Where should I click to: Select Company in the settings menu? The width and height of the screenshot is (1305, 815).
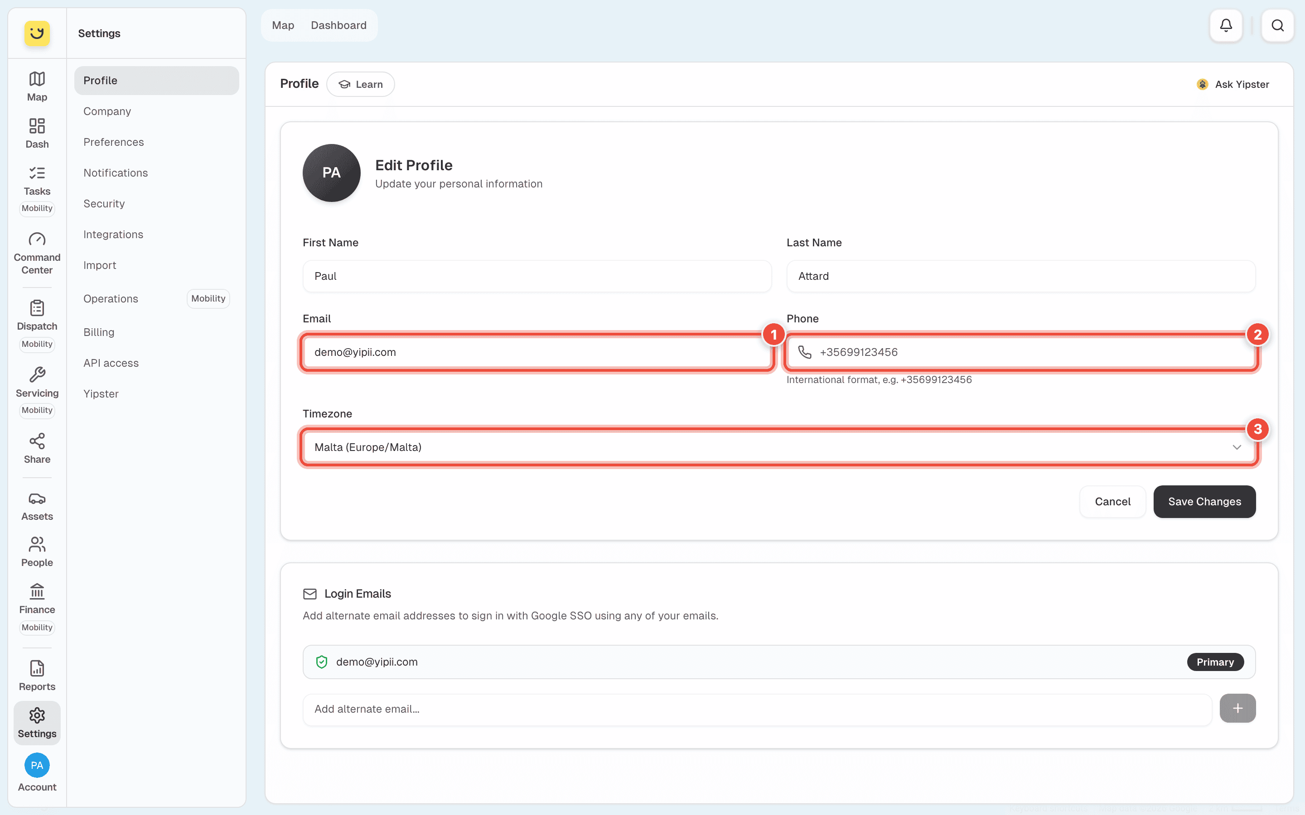point(156,111)
